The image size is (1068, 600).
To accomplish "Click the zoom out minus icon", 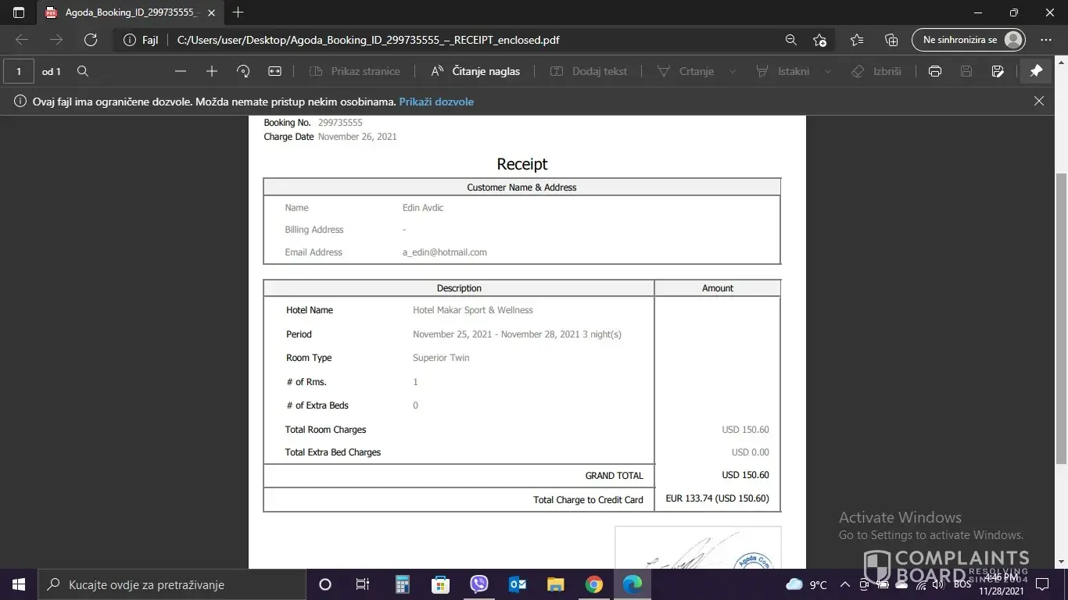I will pyautogui.click(x=181, y=71).
